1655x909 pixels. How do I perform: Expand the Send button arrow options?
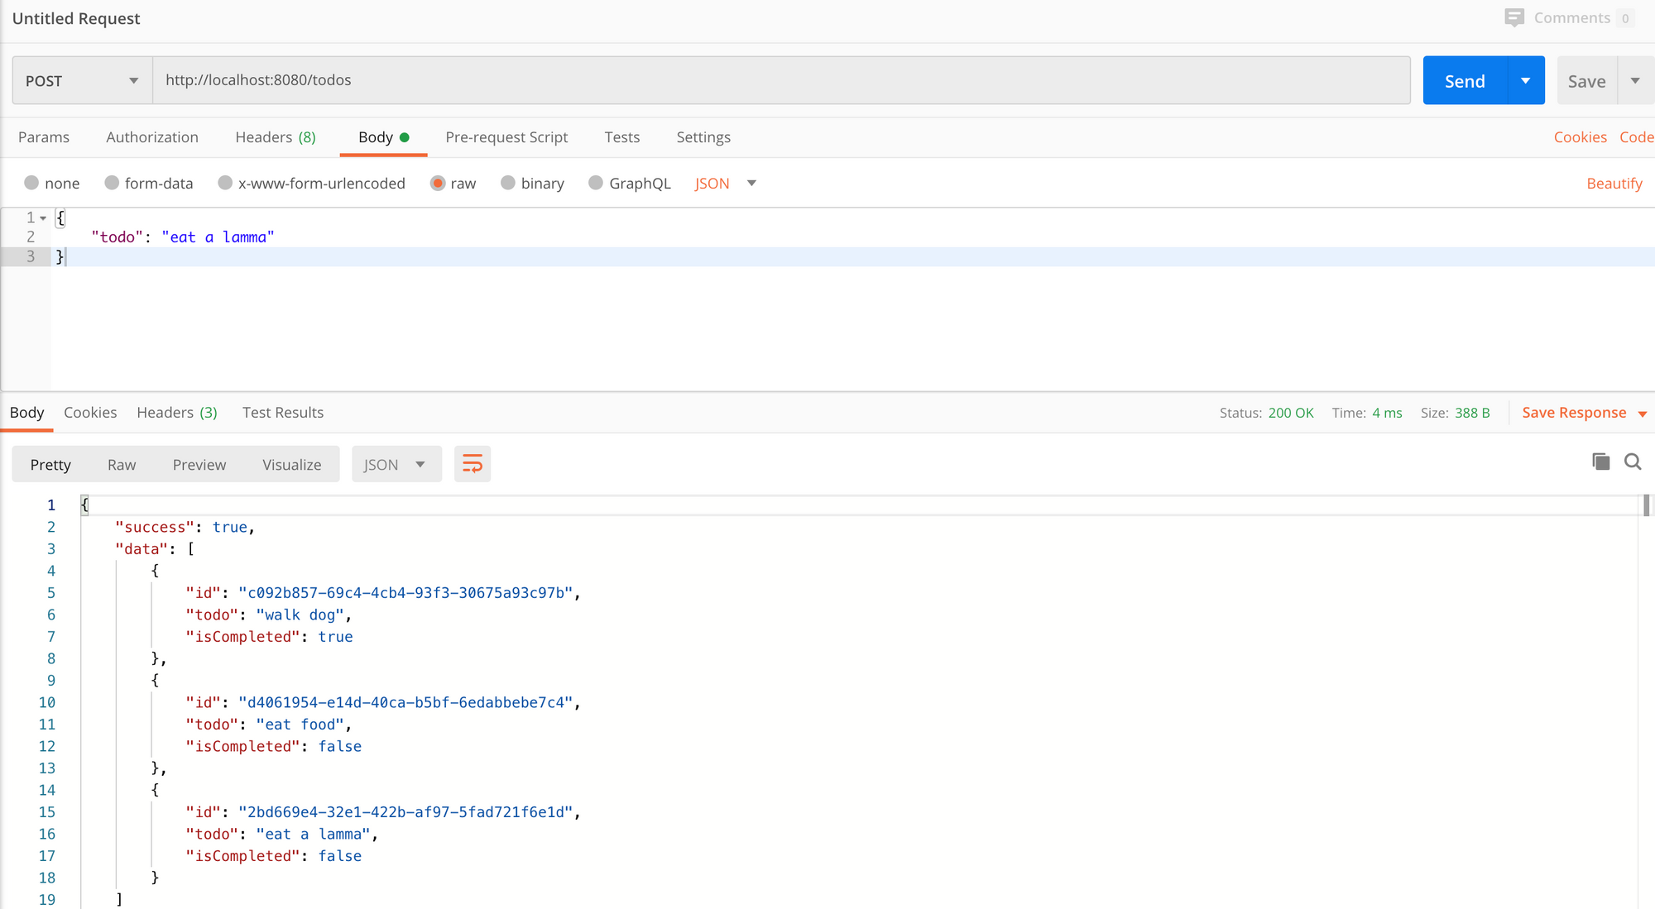(1525, 81)
